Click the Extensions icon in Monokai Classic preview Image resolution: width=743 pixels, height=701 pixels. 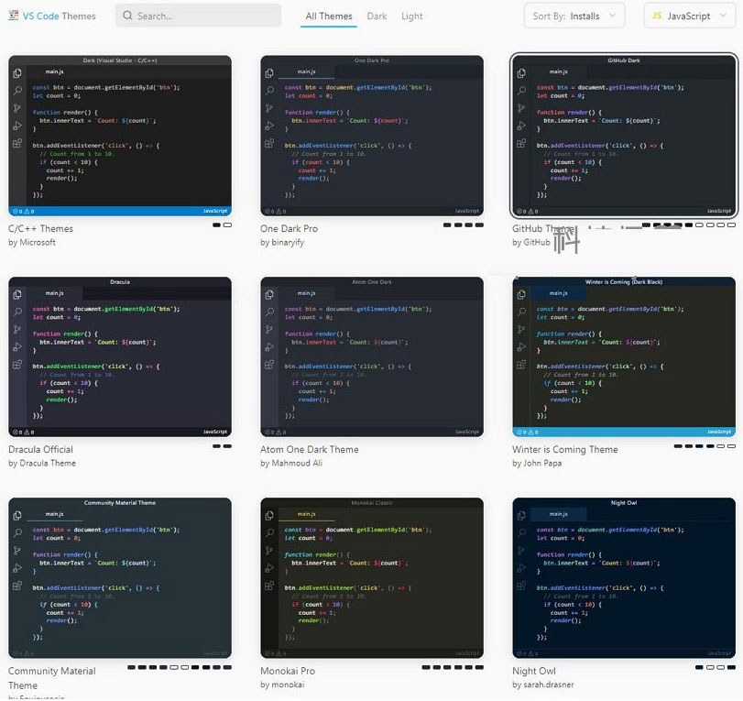268,585
